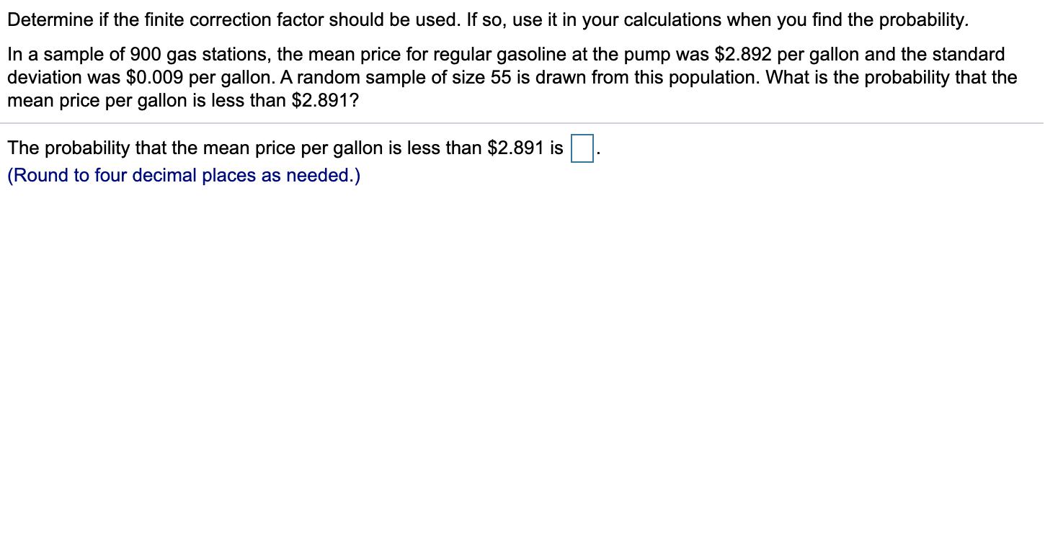
Task: Select 'sample of size 55' in the problem
Action: (437, 77)
